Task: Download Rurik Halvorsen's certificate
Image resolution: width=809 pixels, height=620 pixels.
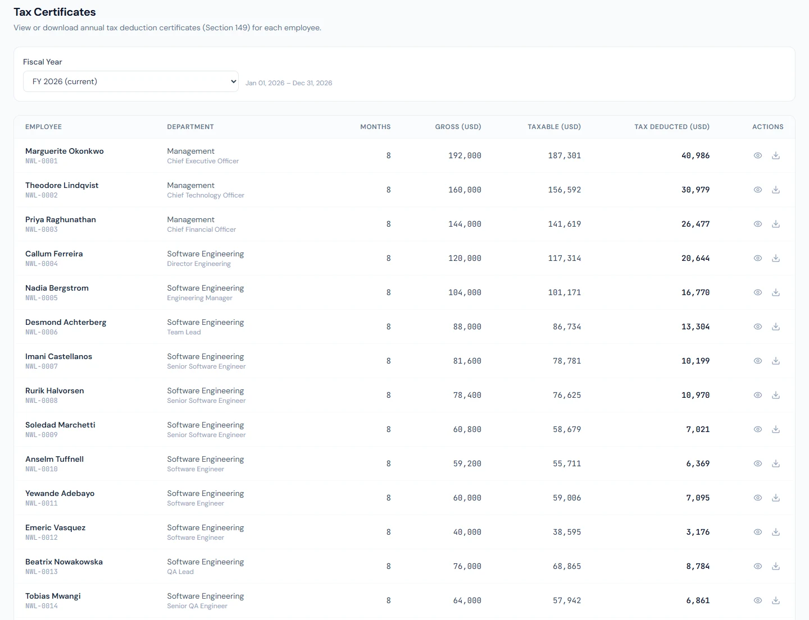Action: [x=776, y=395]
